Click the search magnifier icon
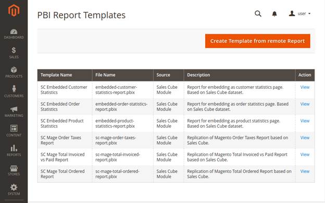The height and width of the screenshot is (203, 325). click(258, 14)
